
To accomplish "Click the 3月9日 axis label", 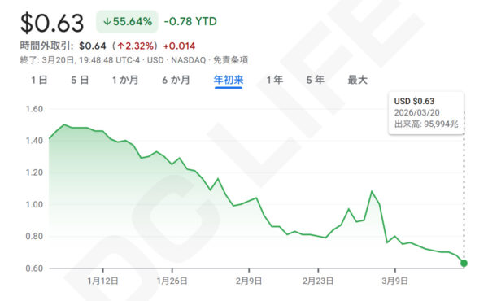I will click(x=394, y=281).
